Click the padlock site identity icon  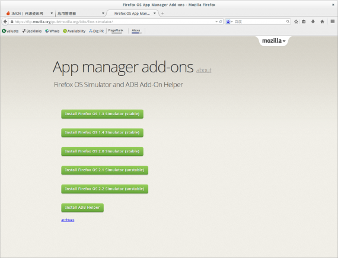[12, 22]
